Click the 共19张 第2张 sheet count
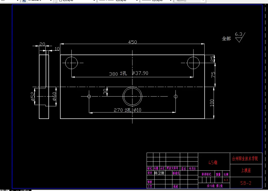This screenshot has height=191, width=268. click(x=215, y=186)
